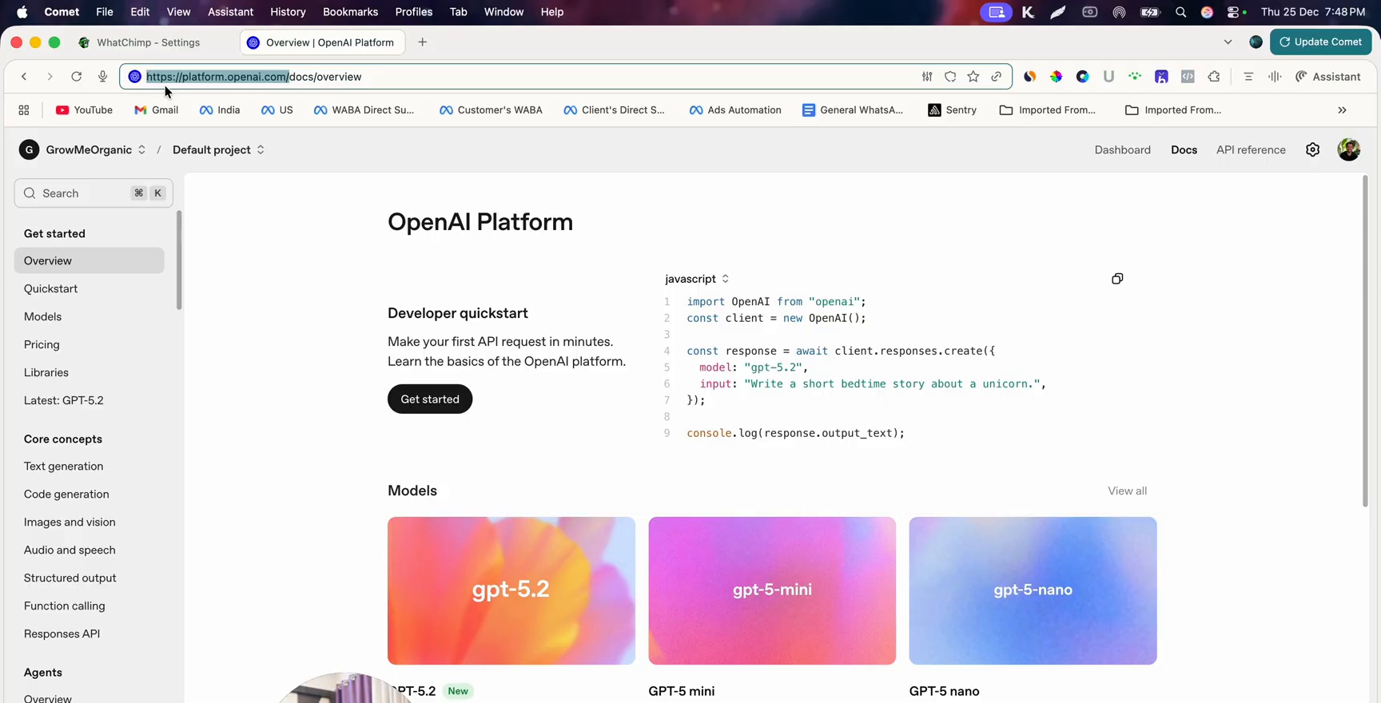Open the gpt-5.2 model card thumbnail

click(511, 590)
